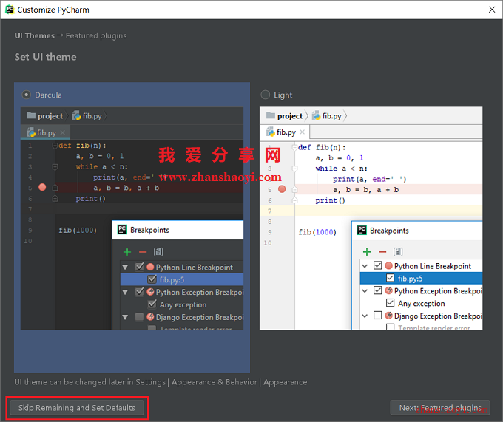This screenshot has height=422, width=503.
Task: Click green add breakpoint plus in Light preview
Action: tap(367, 252)
